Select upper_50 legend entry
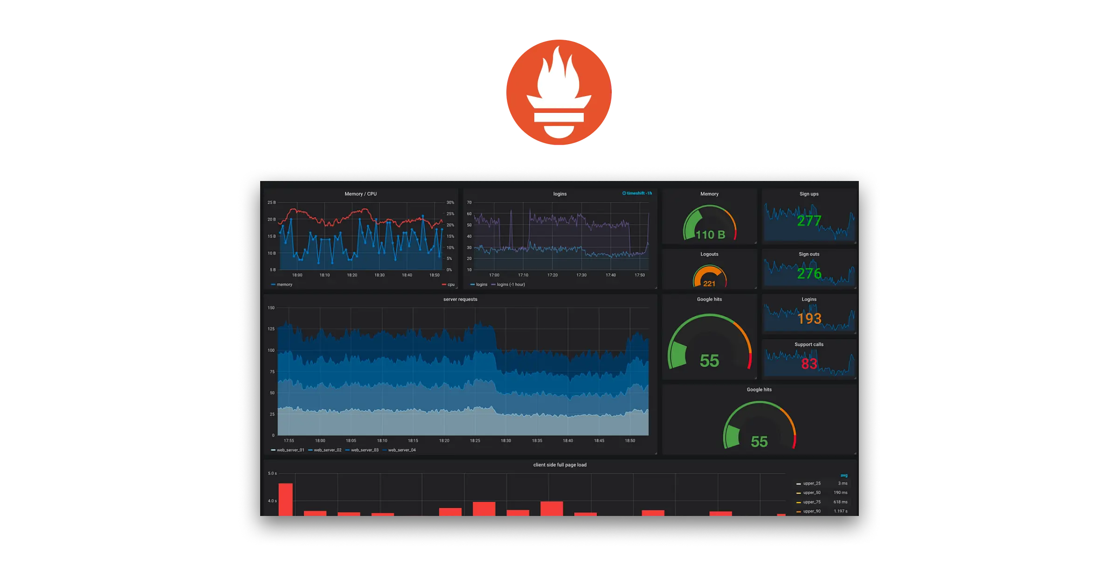 812,493
